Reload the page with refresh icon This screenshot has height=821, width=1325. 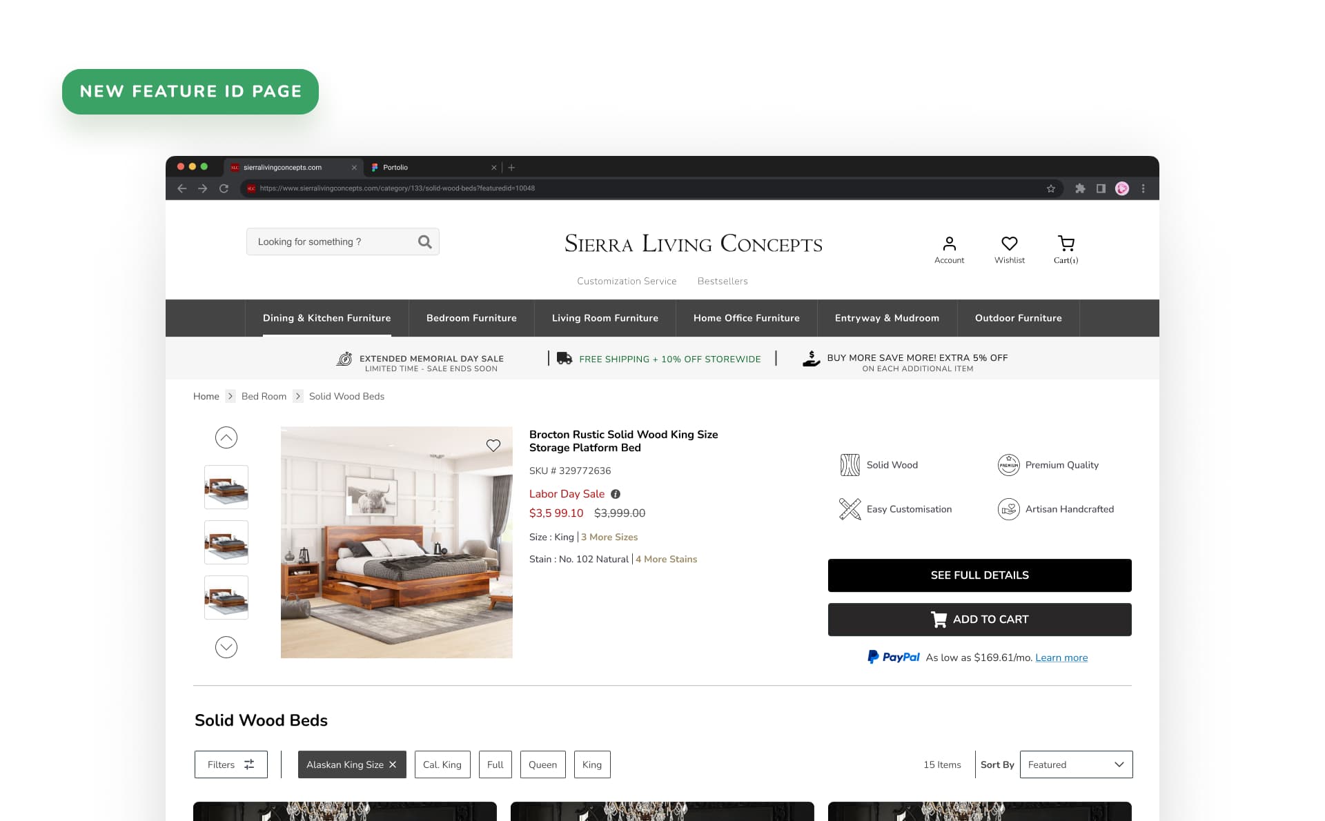point(224,188)
